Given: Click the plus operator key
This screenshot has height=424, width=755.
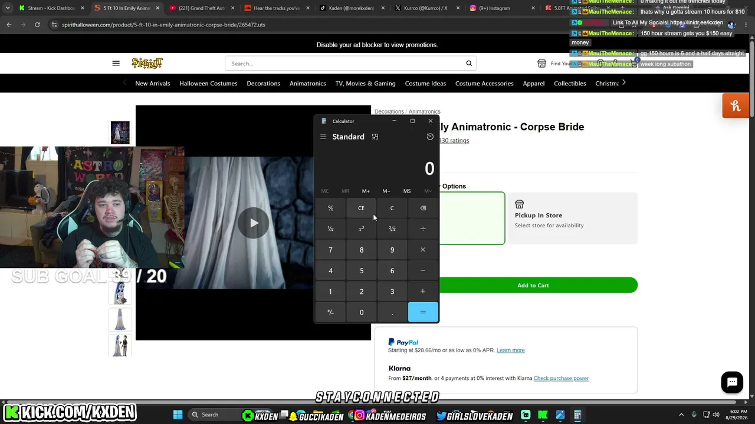Looking at the screenshot, I should pos(423,291).
